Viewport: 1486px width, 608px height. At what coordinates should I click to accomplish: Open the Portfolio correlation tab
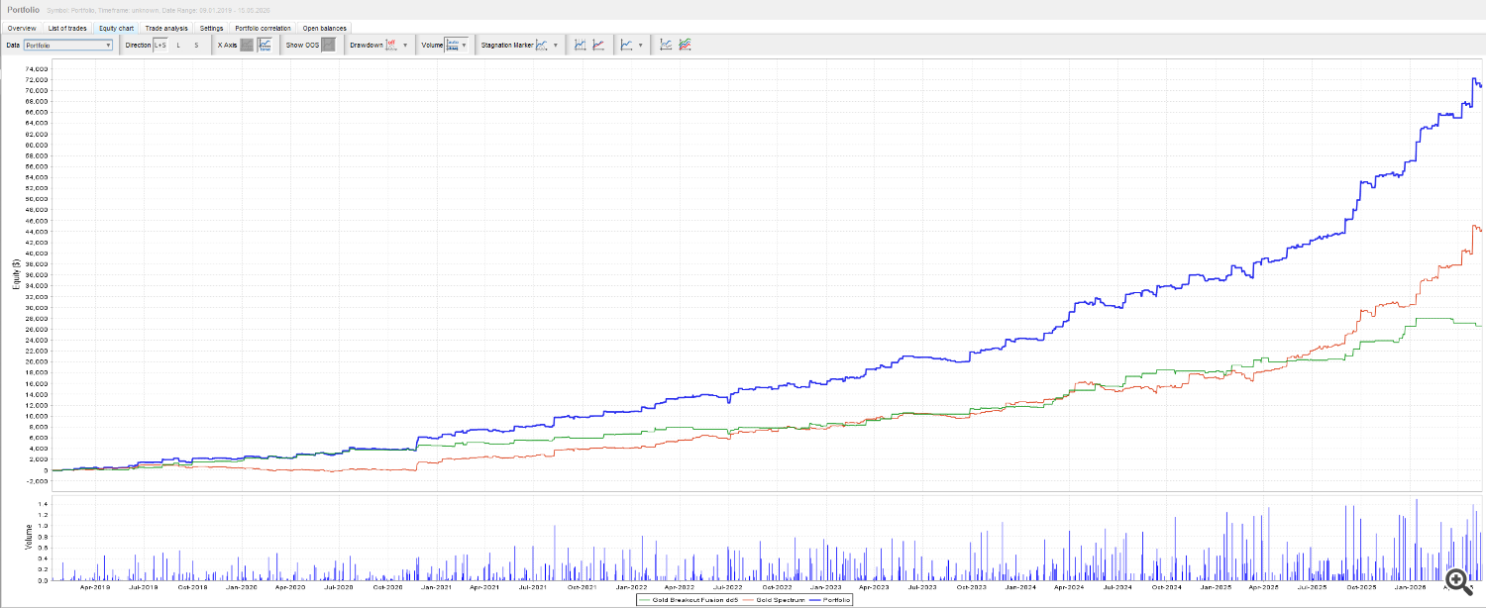tap(263, 28)
